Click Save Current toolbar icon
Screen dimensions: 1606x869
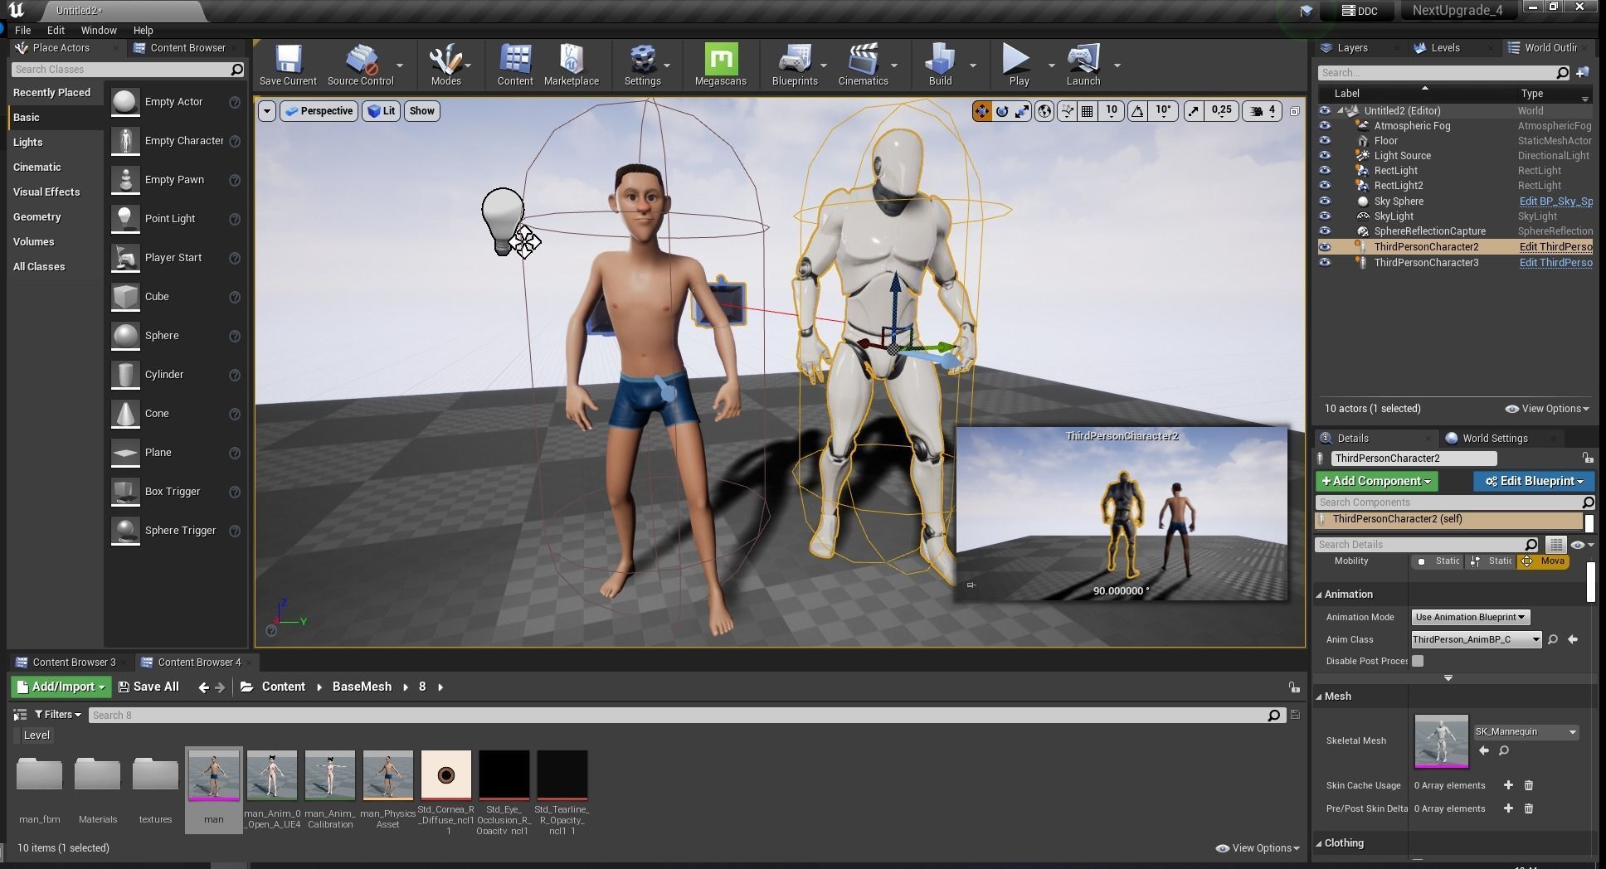click(x=288, y=65)
